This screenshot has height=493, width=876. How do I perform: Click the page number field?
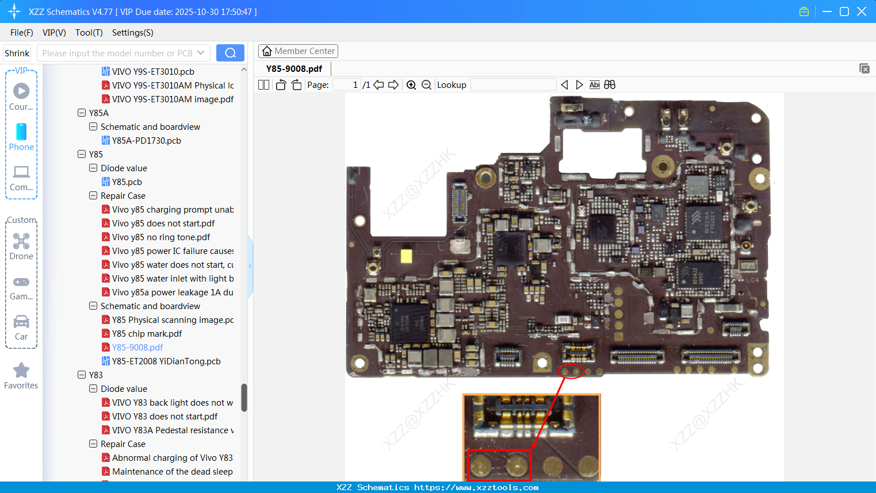pos(347,84)
